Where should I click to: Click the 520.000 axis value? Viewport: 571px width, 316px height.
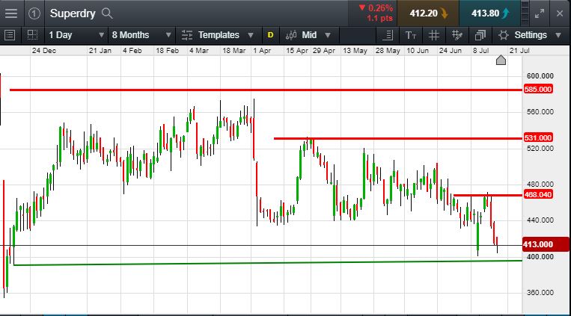coord(540,149)
